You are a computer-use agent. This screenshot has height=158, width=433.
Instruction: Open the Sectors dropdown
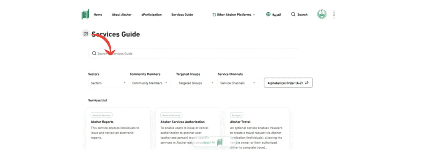109,83
